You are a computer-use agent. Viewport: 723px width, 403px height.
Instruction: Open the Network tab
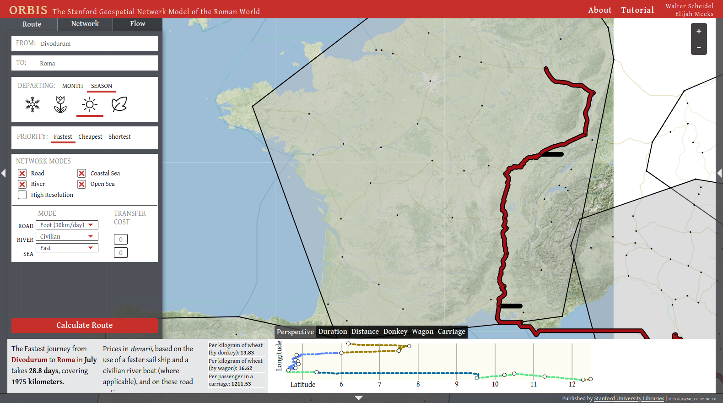point(85,24)
